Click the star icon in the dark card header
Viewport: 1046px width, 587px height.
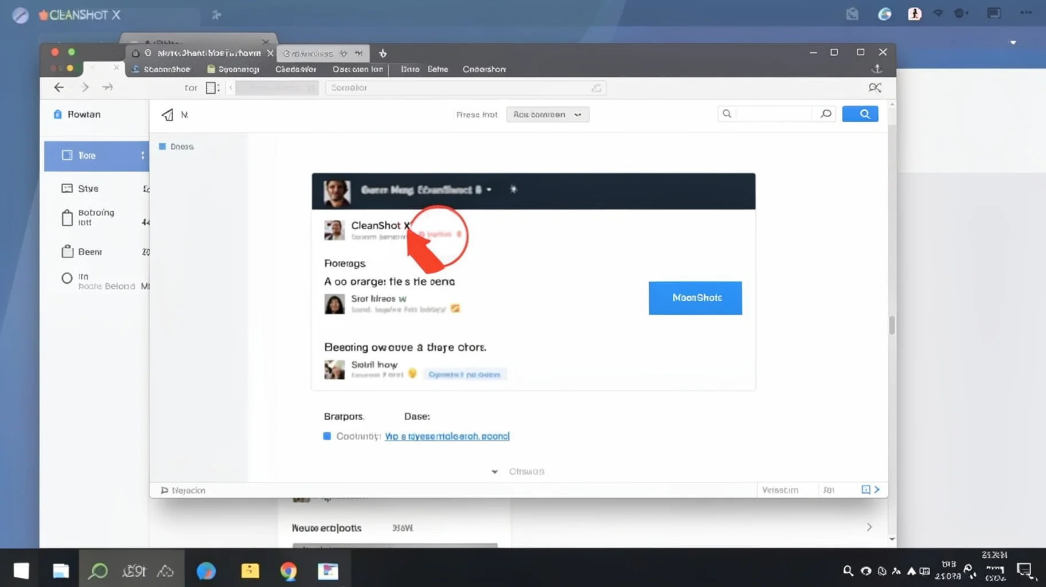(x=513, y=189)
